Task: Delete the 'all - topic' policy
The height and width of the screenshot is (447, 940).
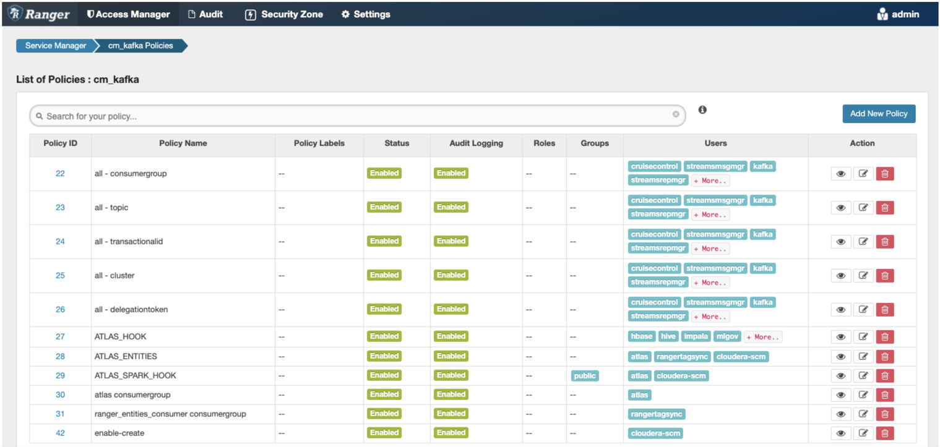Action: [884, 208]
